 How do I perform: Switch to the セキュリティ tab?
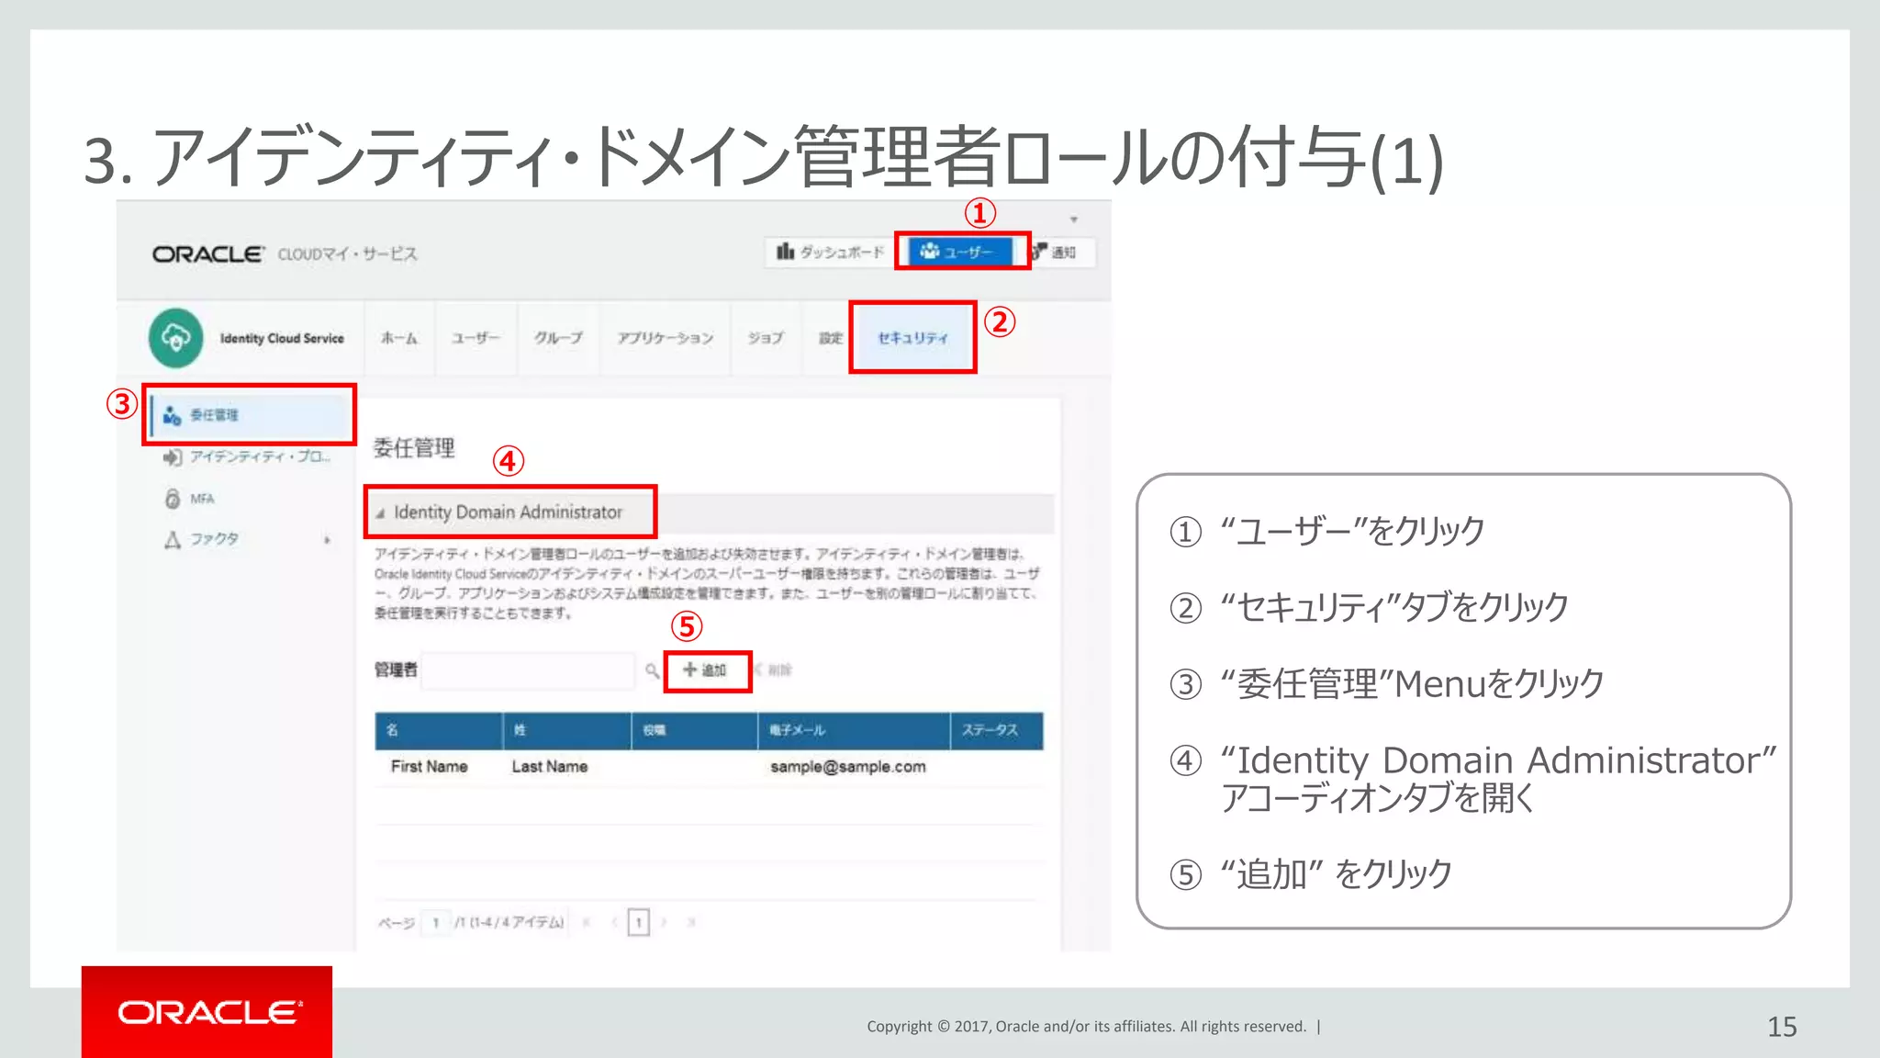click(912, 338)
